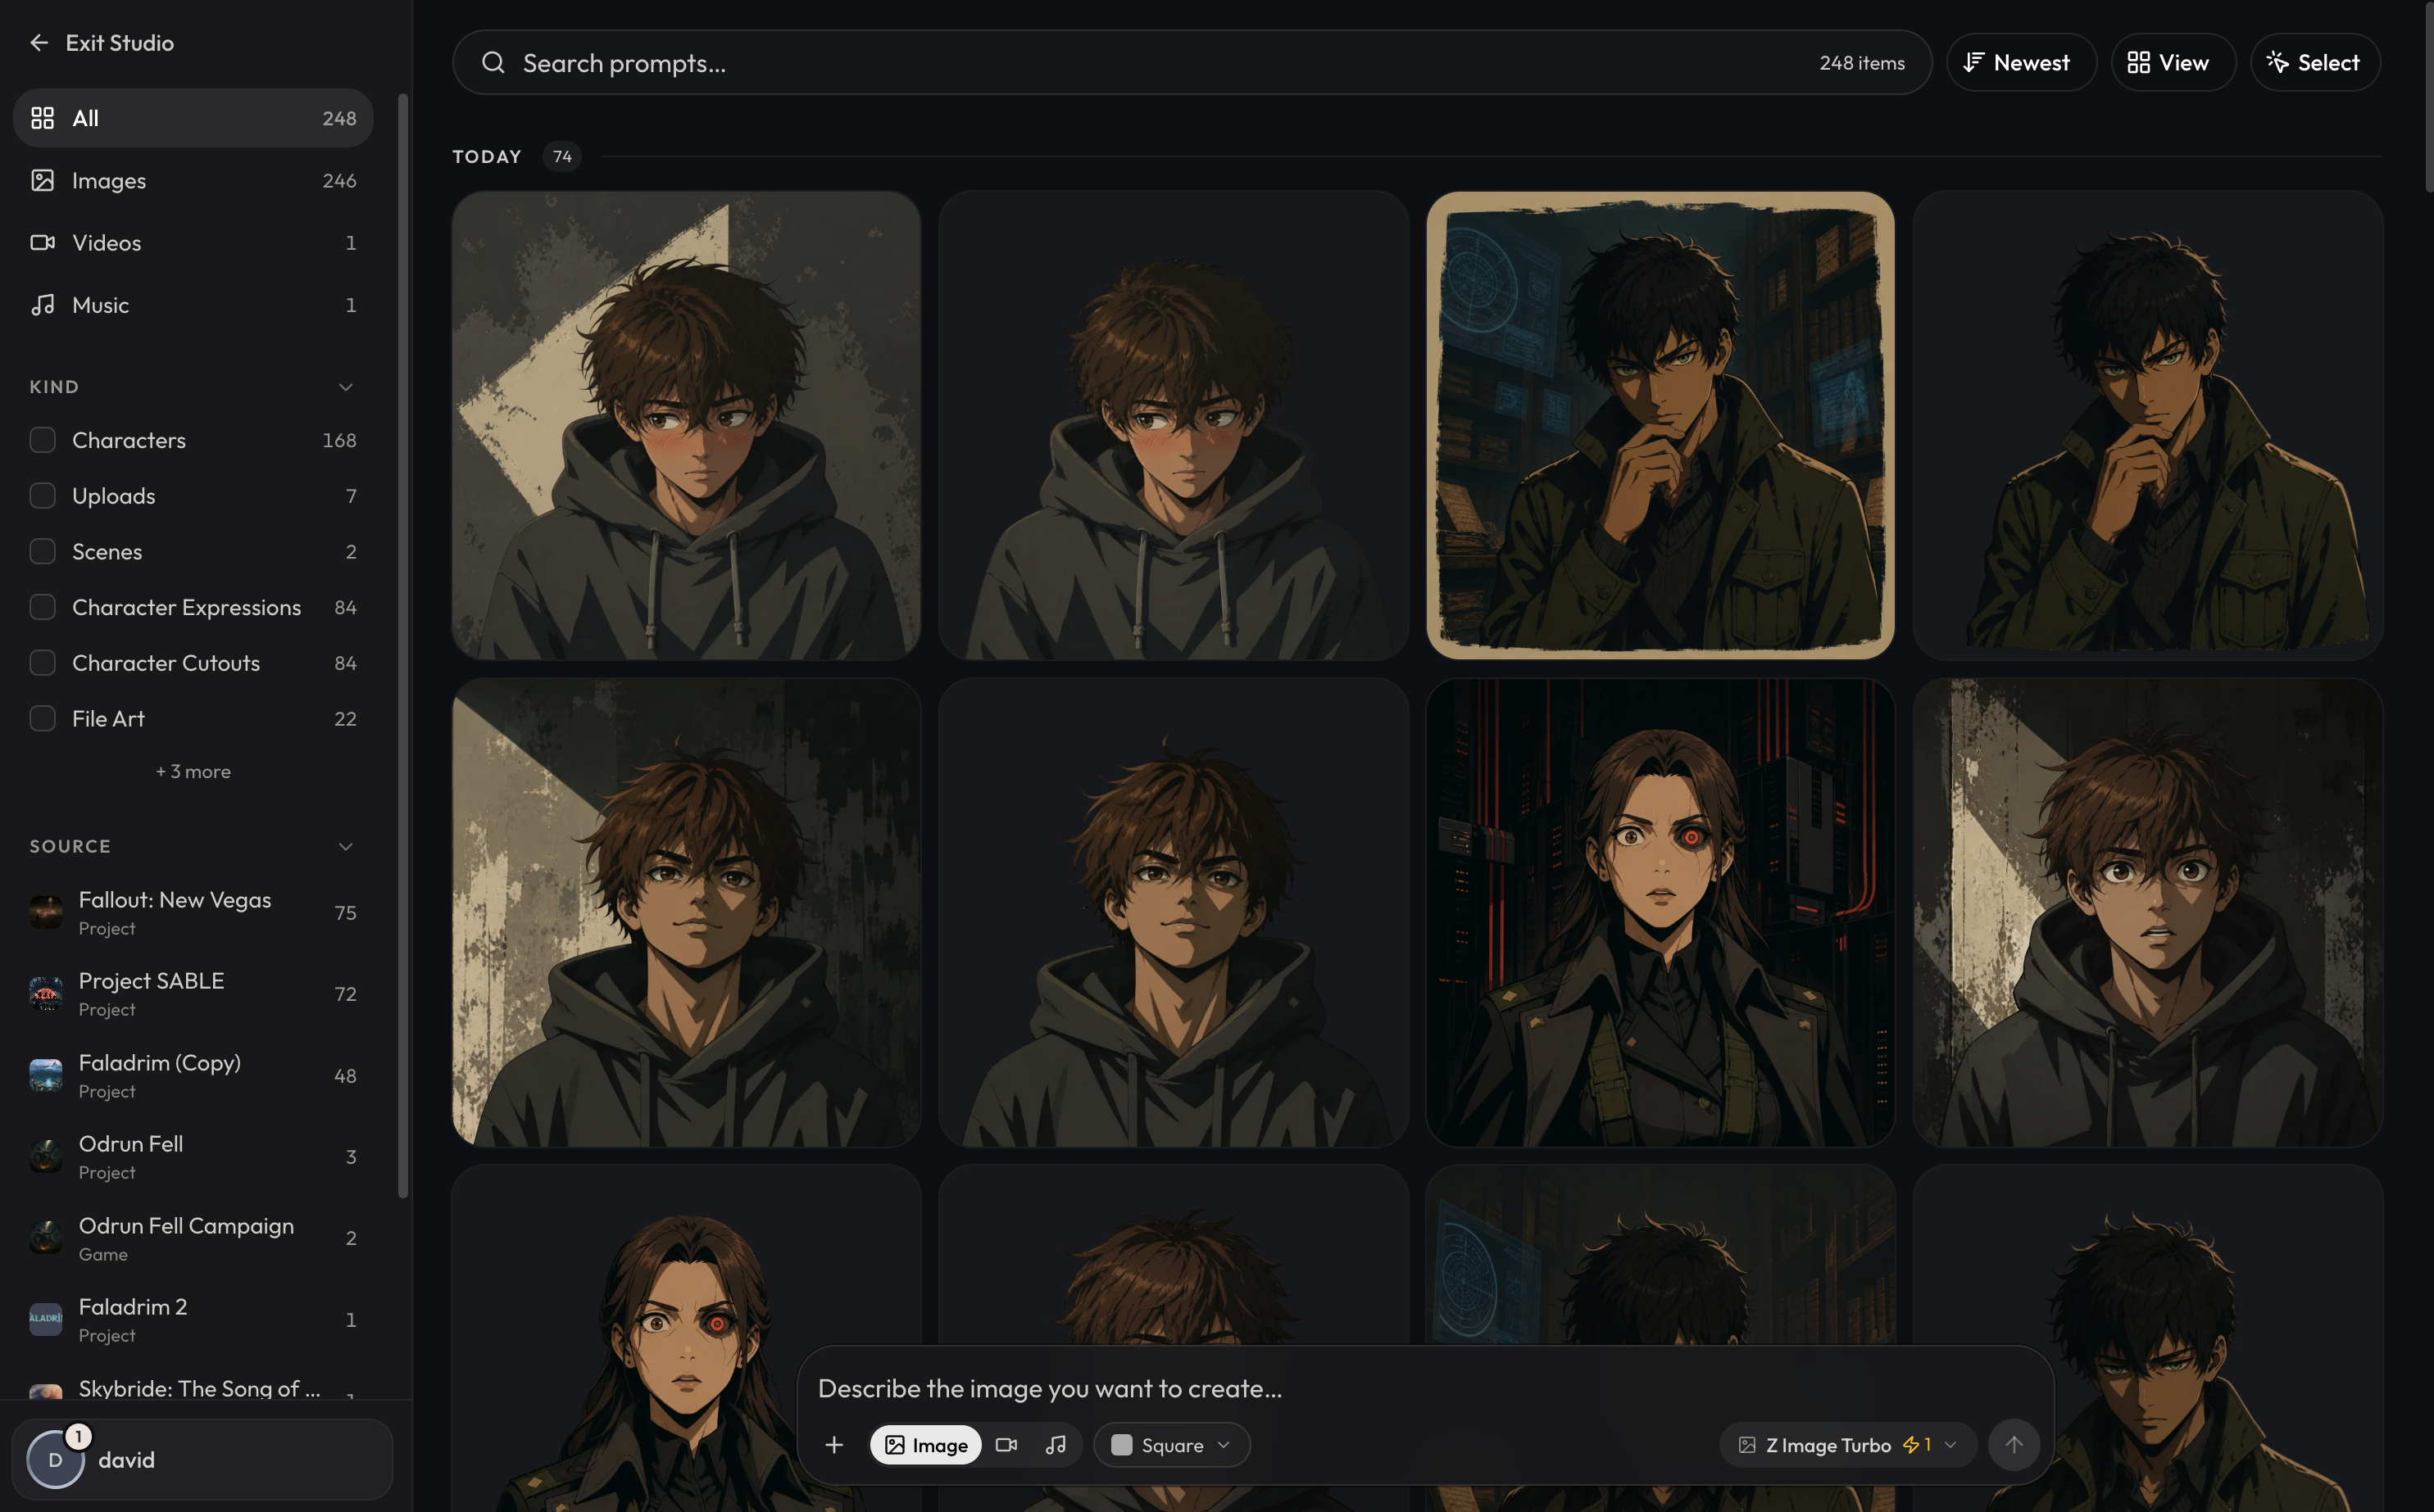
Task: Click the Odrun Fell source row
Action: tap(193, 1156)
